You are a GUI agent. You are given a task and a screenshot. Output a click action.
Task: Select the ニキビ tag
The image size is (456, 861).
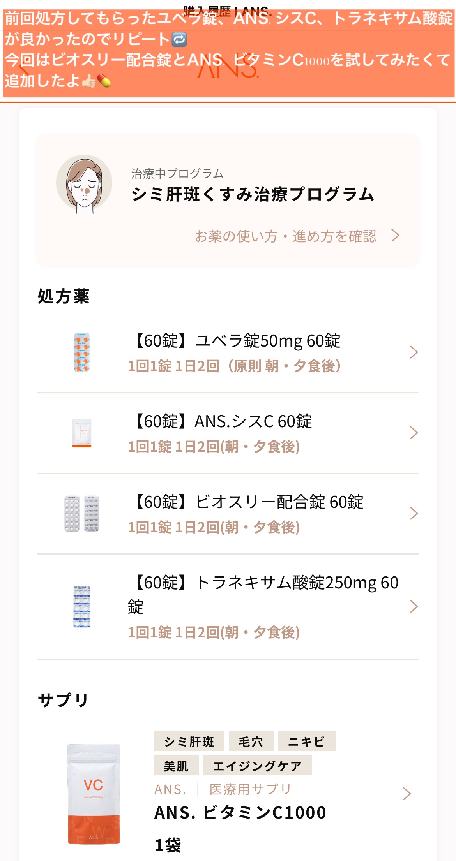coord(306,741)
